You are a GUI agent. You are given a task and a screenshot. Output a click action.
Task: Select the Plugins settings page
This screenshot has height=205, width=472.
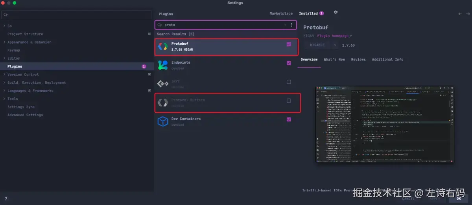(x=77, y=67)
